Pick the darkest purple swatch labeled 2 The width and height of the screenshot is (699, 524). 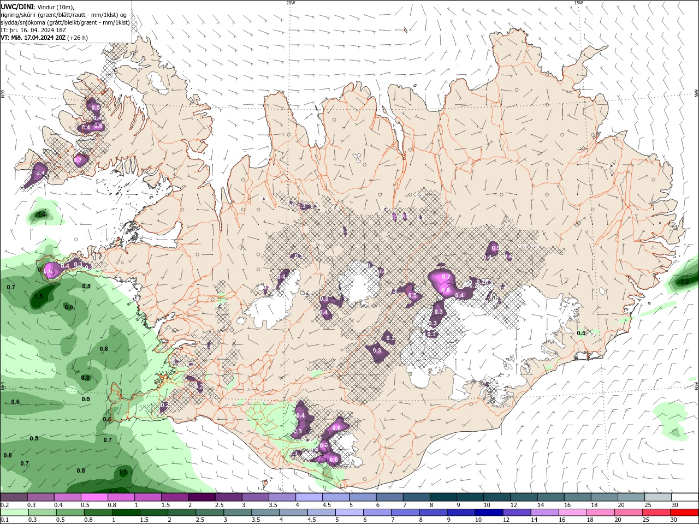tap(202, 497)
